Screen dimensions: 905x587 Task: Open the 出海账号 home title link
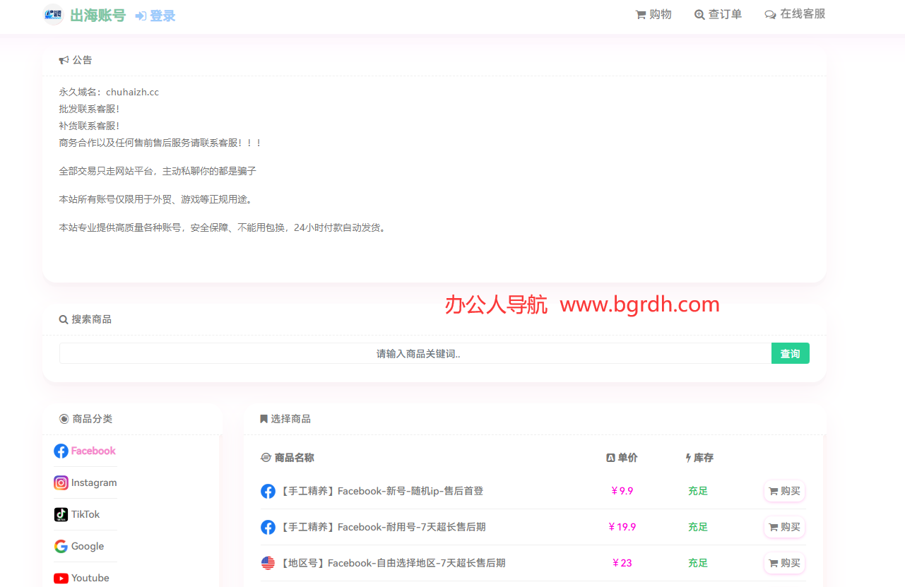tap(97, 16)
